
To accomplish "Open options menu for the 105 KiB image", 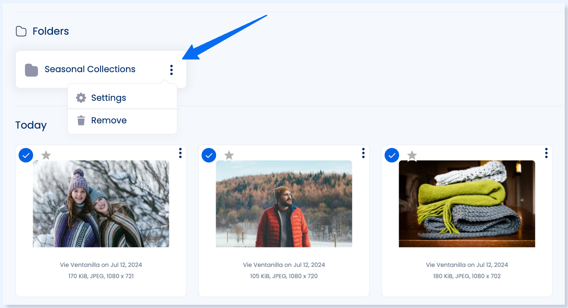I will point(363,153).
